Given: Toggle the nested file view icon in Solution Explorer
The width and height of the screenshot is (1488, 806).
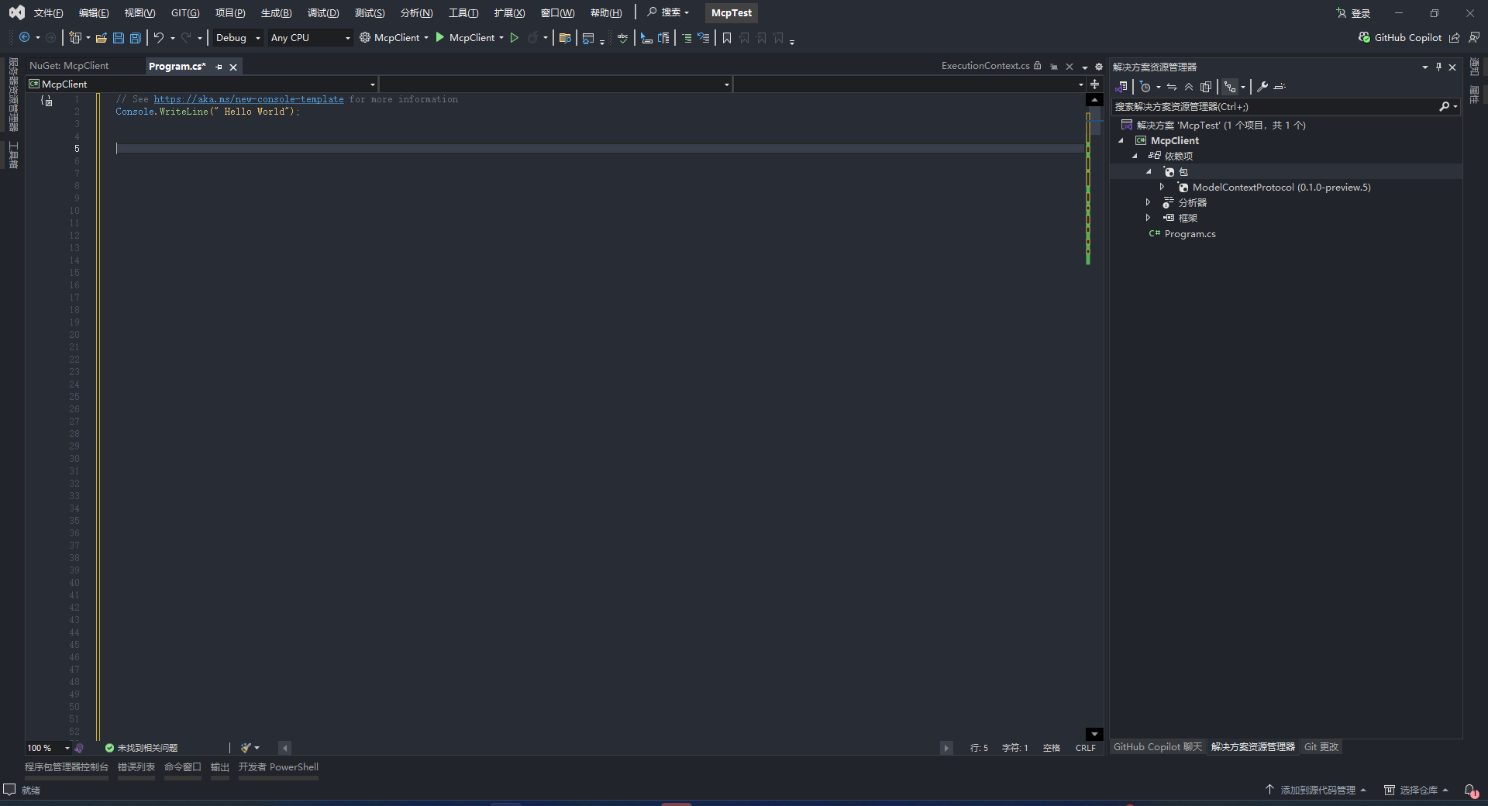Looking at the screenshot, I should 1230,87.
